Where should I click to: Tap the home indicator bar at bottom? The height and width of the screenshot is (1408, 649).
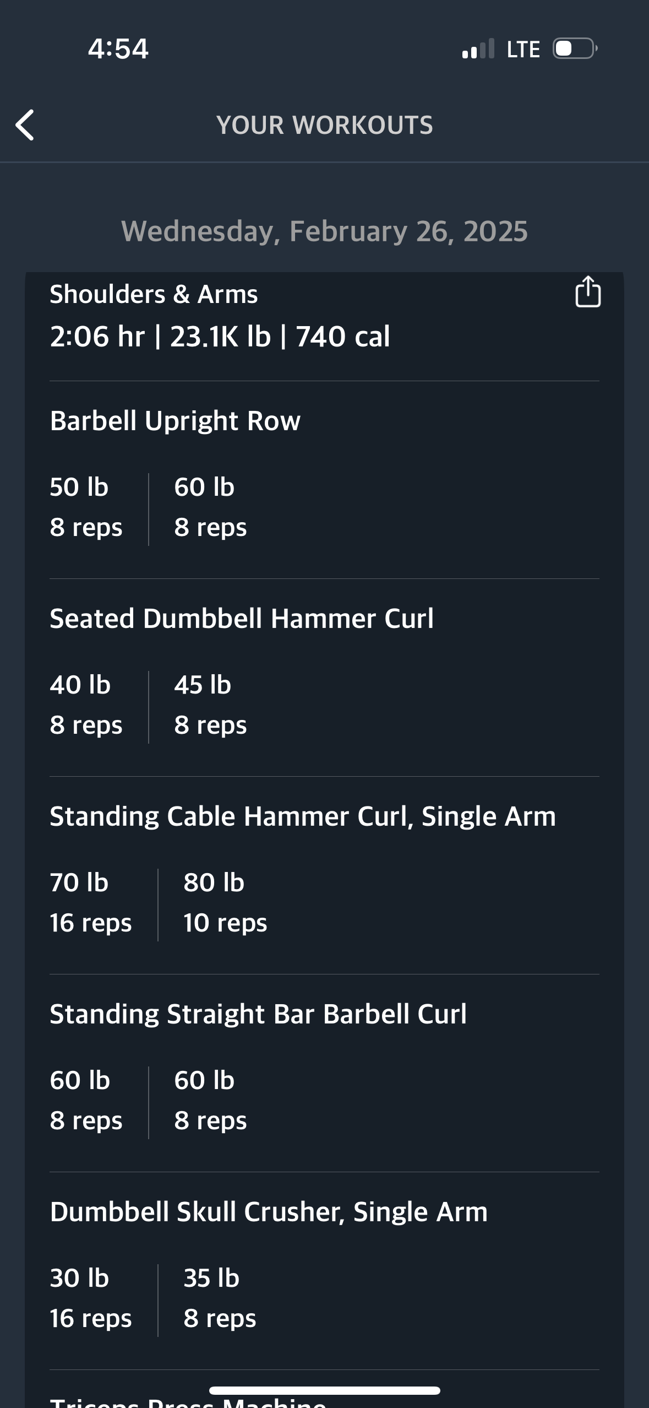click(x=325, y=1390)
